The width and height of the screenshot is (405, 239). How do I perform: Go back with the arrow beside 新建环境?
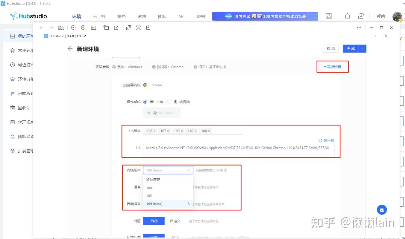70,49
